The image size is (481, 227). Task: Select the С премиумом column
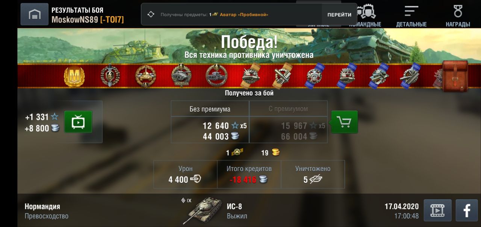(288, 122)
